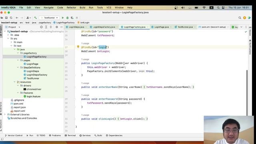Image resolution: width=256 pixels, height=144 pixels.
Task: Expand External Libraries node
Action: coord(5,114)
